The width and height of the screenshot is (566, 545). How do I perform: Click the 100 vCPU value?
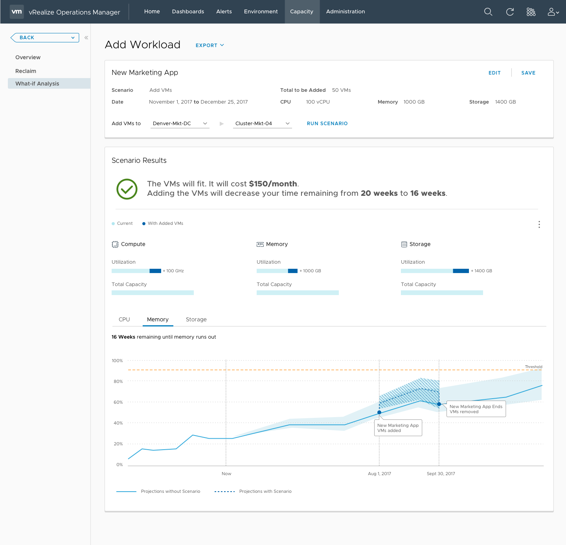(x=318, y=102)
